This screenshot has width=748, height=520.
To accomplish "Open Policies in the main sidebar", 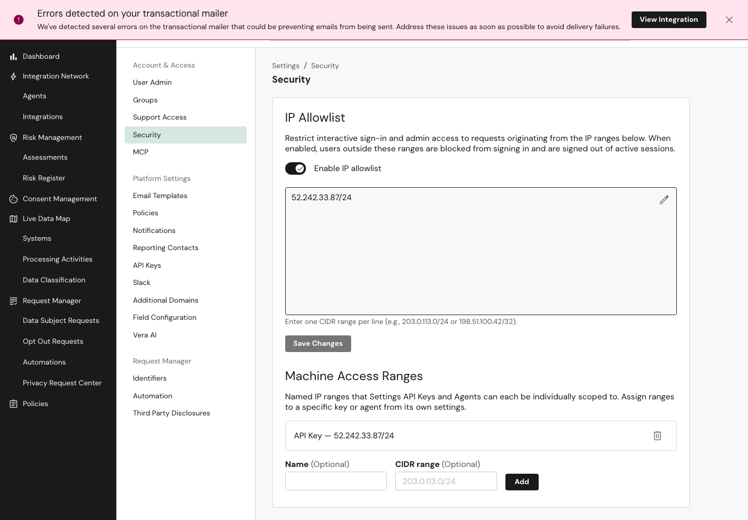I will (x=35, y=404).
